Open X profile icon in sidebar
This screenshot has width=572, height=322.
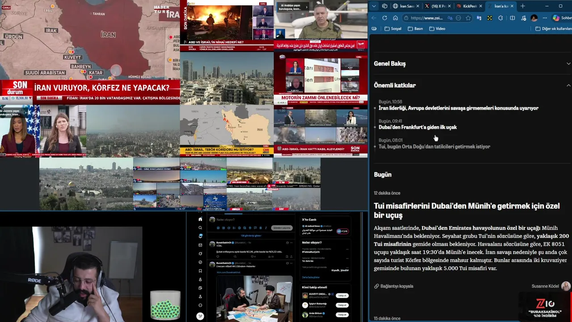pos(200,297)
